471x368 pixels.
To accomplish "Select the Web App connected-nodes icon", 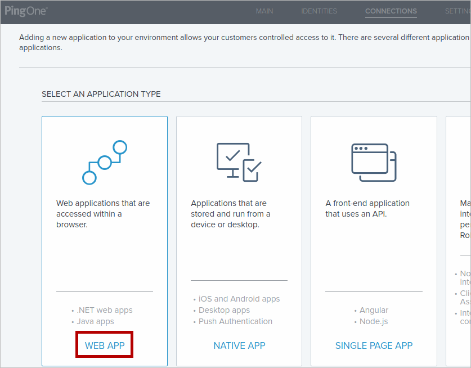I will pos(105,162).
